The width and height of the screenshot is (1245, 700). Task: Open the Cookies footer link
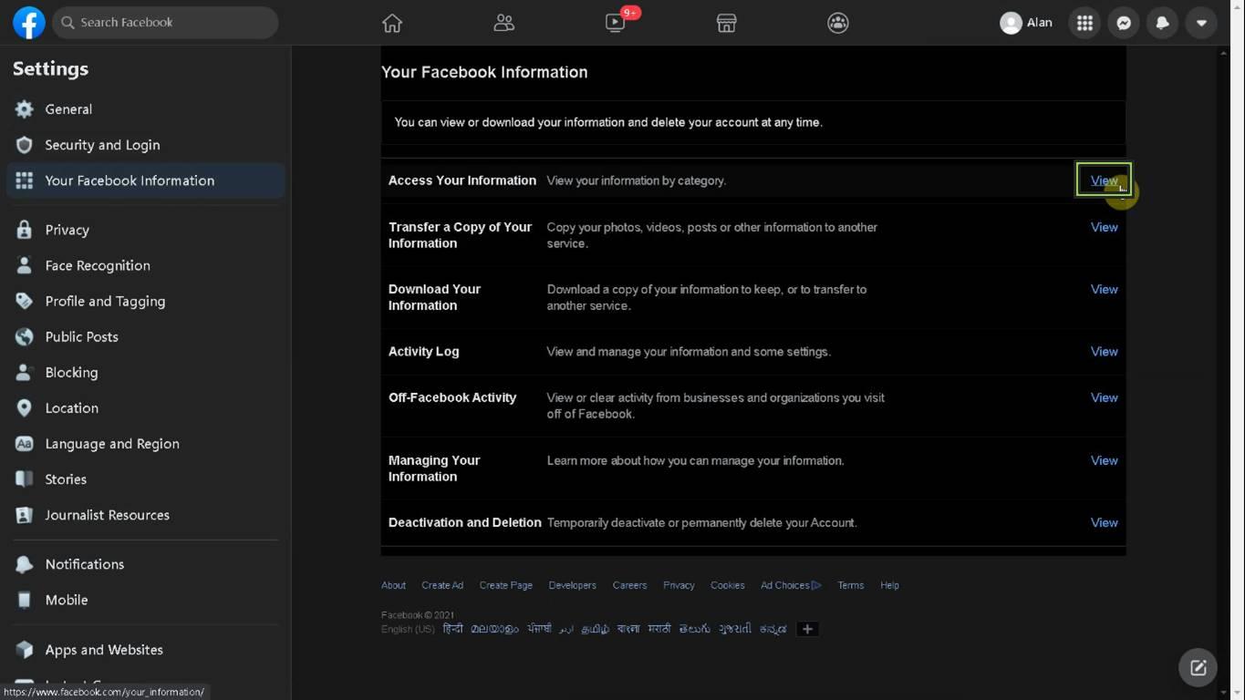click(728, 585)
